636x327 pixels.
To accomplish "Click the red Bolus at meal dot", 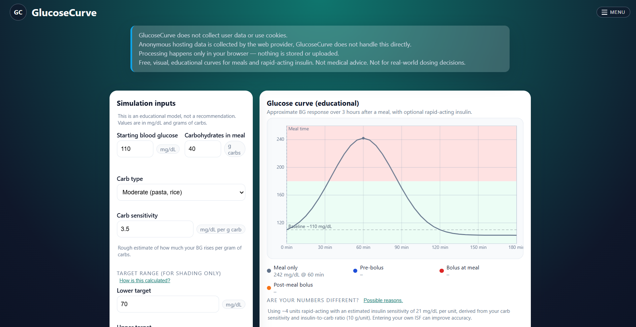I will click(x=442, y=271).
